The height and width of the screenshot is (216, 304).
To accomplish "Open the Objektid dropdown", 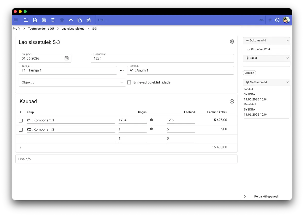I will point(72,82).
